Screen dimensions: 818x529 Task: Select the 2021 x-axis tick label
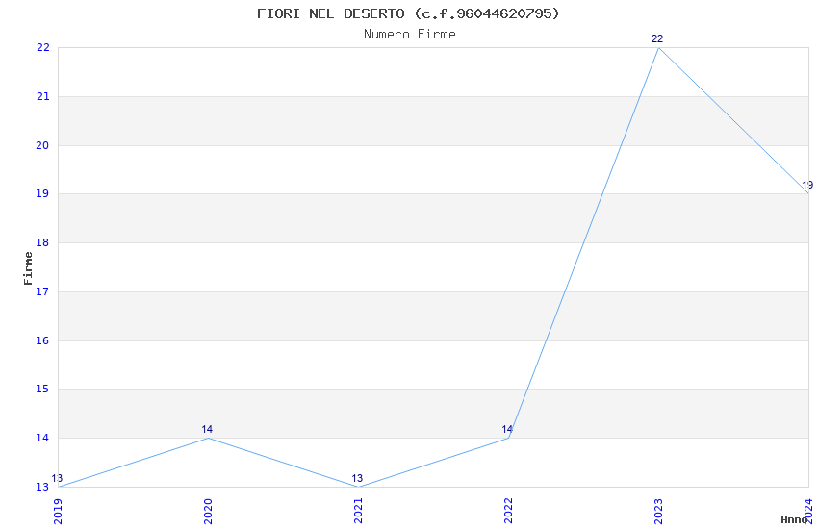tap(358, 511)
